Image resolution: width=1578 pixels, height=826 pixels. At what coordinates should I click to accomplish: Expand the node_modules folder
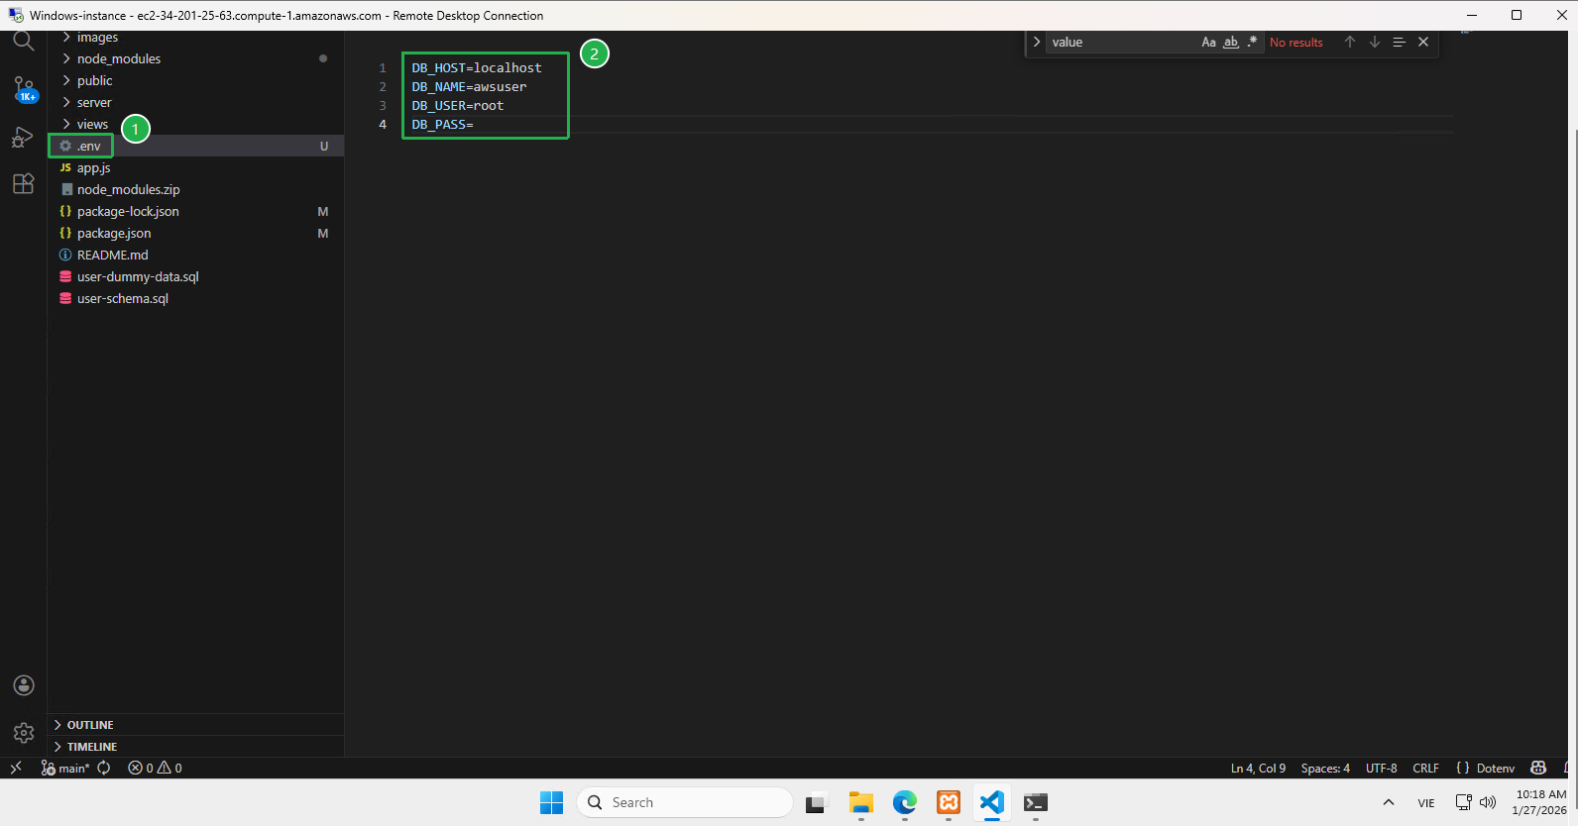pyautogui.click(x=195, y=58)
